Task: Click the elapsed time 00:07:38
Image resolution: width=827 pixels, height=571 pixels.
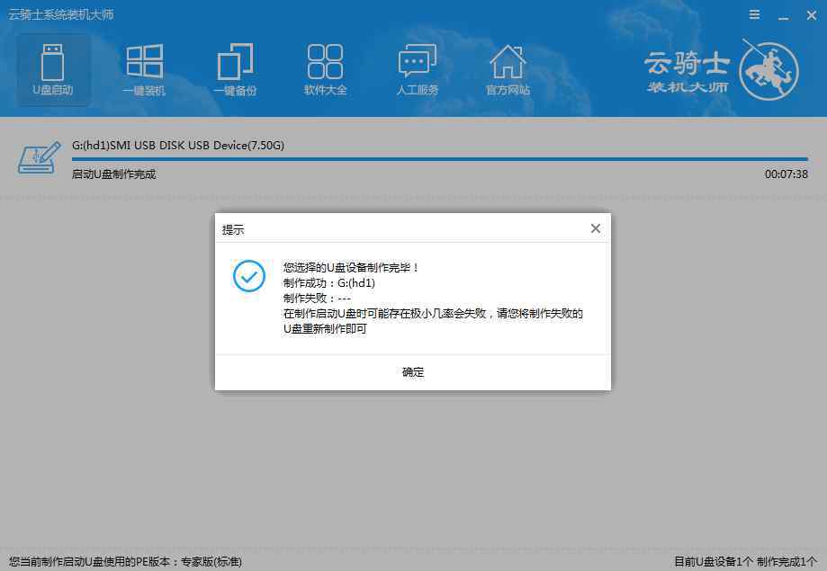Action: (787, 174)
